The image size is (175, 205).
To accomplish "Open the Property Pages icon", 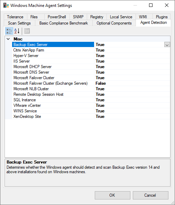I will click(27, 31).
